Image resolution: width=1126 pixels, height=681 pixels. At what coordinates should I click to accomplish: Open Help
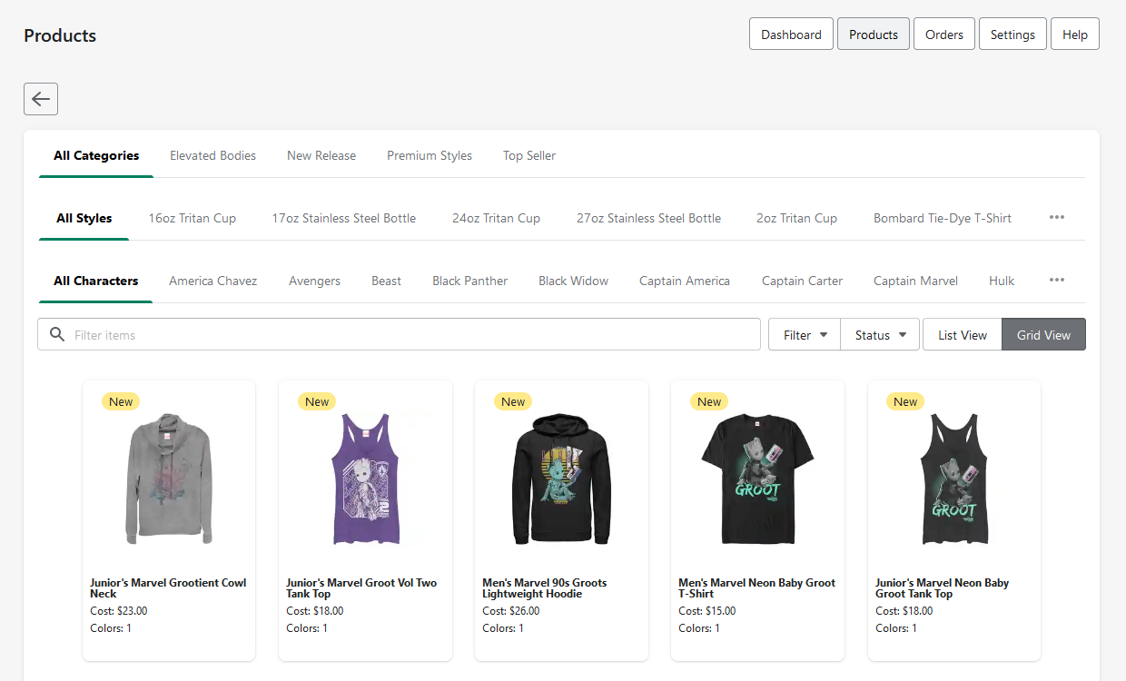[1075, 35]
